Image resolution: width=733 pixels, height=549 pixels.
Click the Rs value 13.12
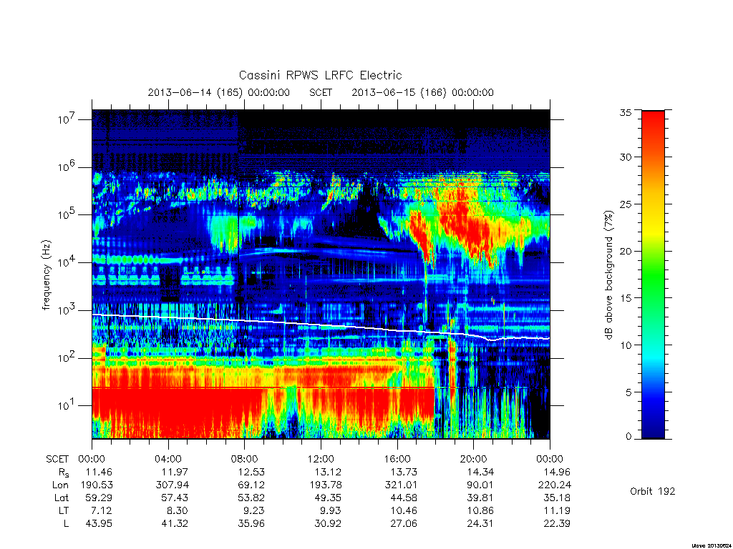point(328,472)
